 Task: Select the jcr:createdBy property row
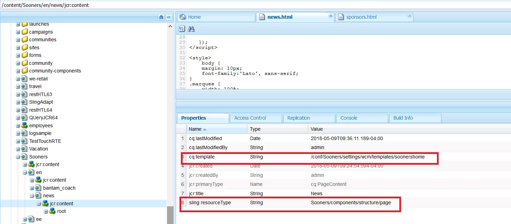tap(343, 175)
